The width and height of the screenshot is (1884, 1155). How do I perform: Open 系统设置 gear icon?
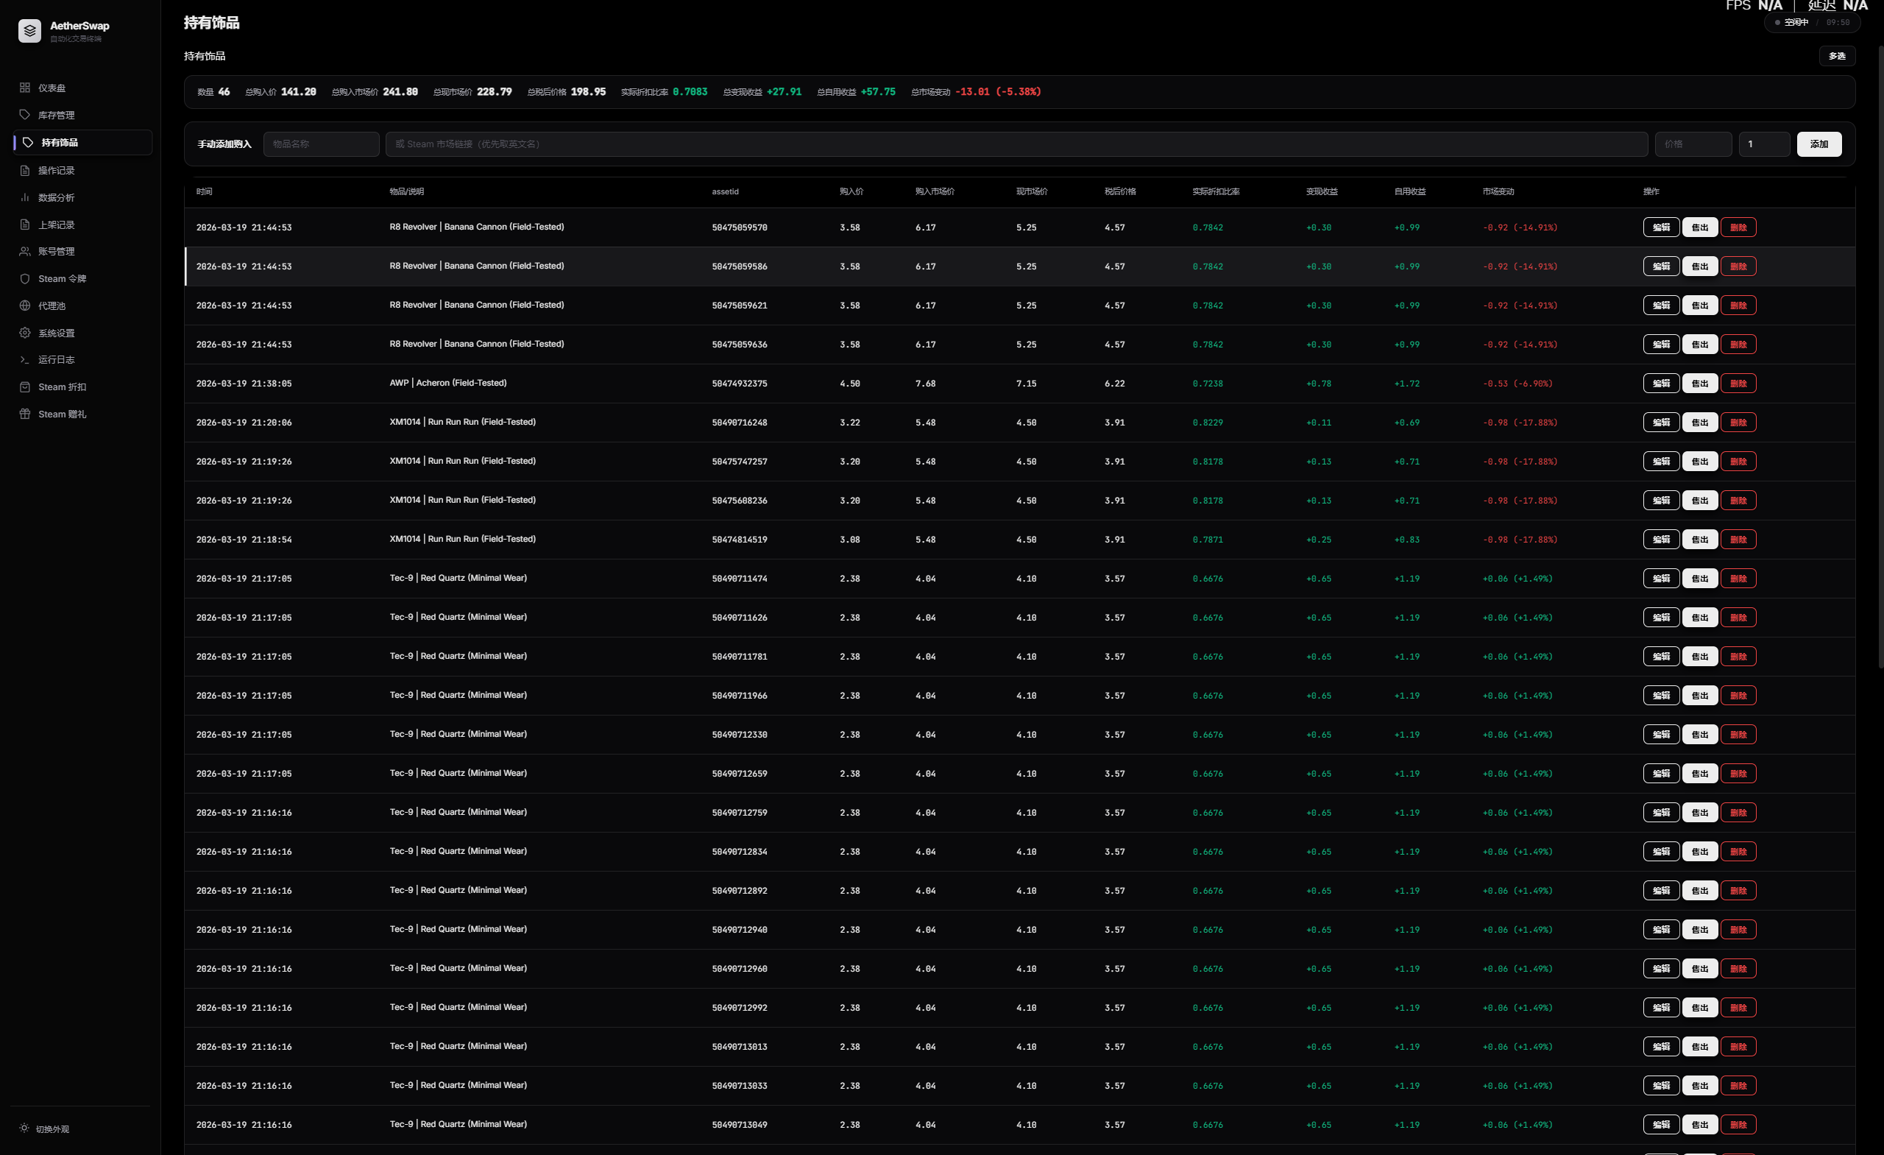click(x=24, y=333)
